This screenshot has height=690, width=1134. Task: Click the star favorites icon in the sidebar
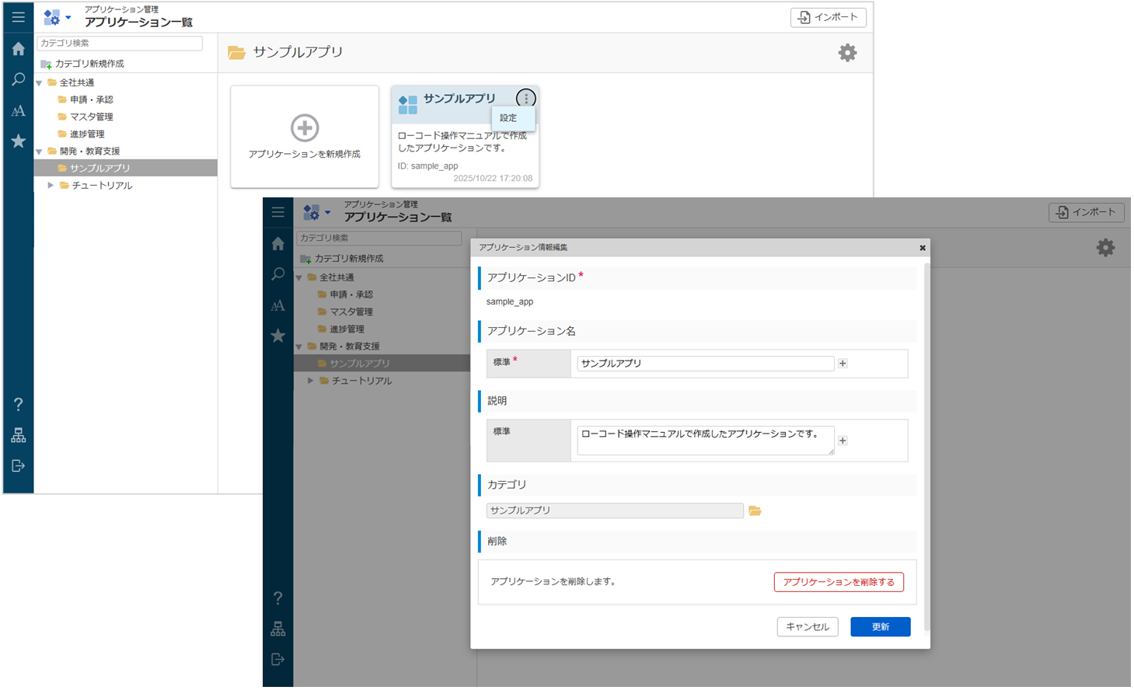[18, 141]
